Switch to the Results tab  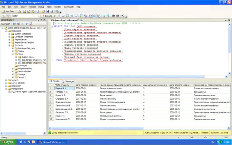click(55, 81)
